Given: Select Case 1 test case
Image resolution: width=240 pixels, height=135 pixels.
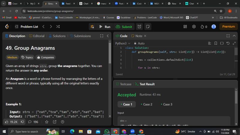Looking at the screenshot, I should (127, 104).
